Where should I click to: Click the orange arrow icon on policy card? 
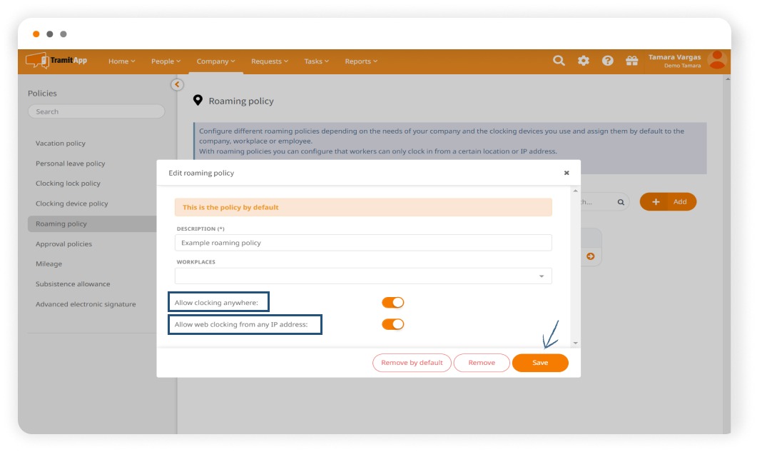[x=590, y=256]
